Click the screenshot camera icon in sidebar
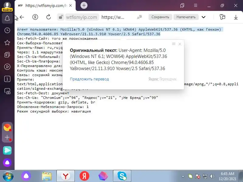This screenshot has width=243, height=182. pyautogui.click(x=7, y=91)
